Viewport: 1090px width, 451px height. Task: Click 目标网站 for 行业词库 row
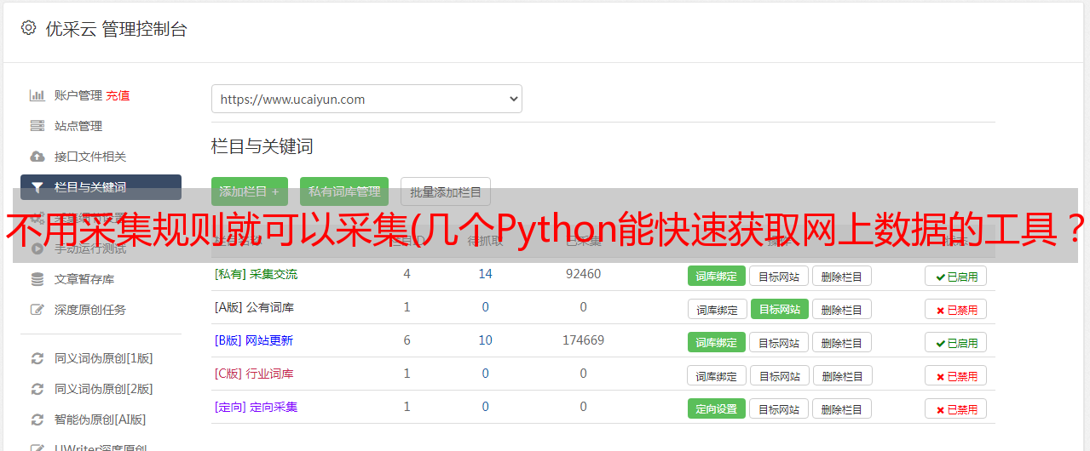780,375
